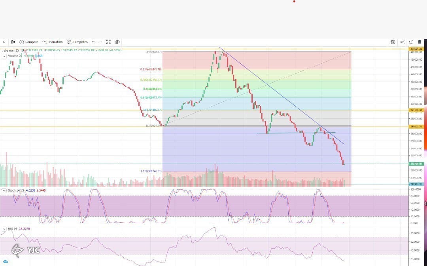Click the 290961.31 price tag
Viewport: 427px width, 266px height.
(x=416, y=184)
